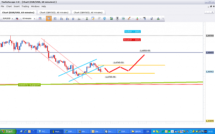Click the system tray clock

pos(210,132)
